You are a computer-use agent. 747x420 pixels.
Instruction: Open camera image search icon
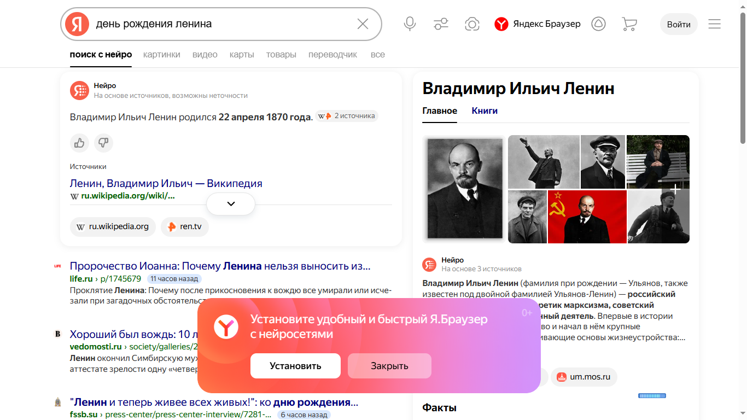472,24
